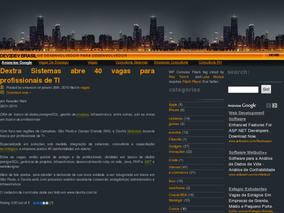Open the 'Vagas De Emprego' ad link
The image size is (284, 213).
[x=54, y=63]
